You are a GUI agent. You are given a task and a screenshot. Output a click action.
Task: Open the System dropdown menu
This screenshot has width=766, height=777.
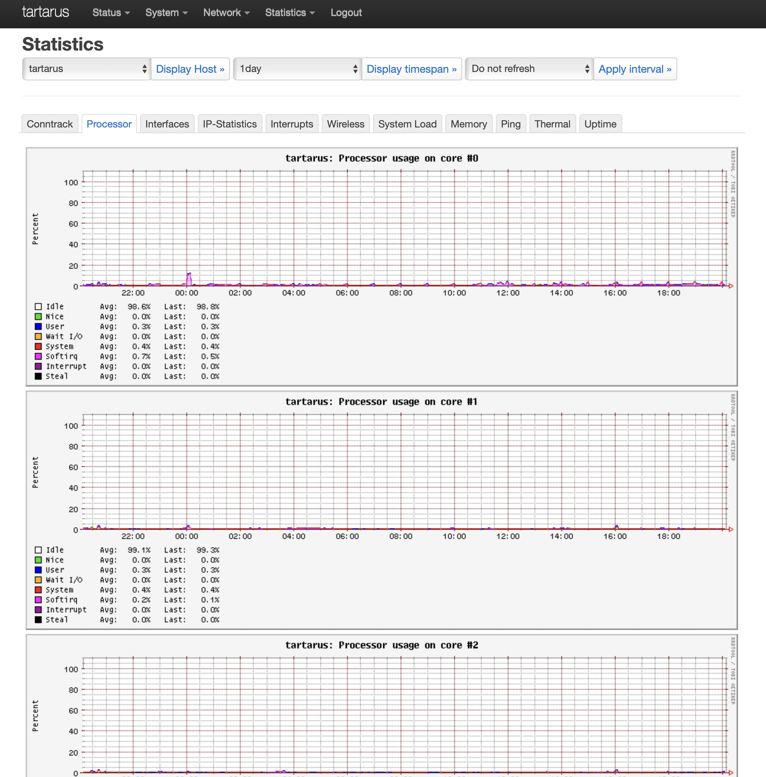point(166,13)
